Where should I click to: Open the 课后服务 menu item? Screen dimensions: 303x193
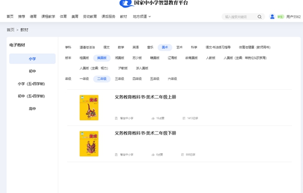[x=109, y=17]
